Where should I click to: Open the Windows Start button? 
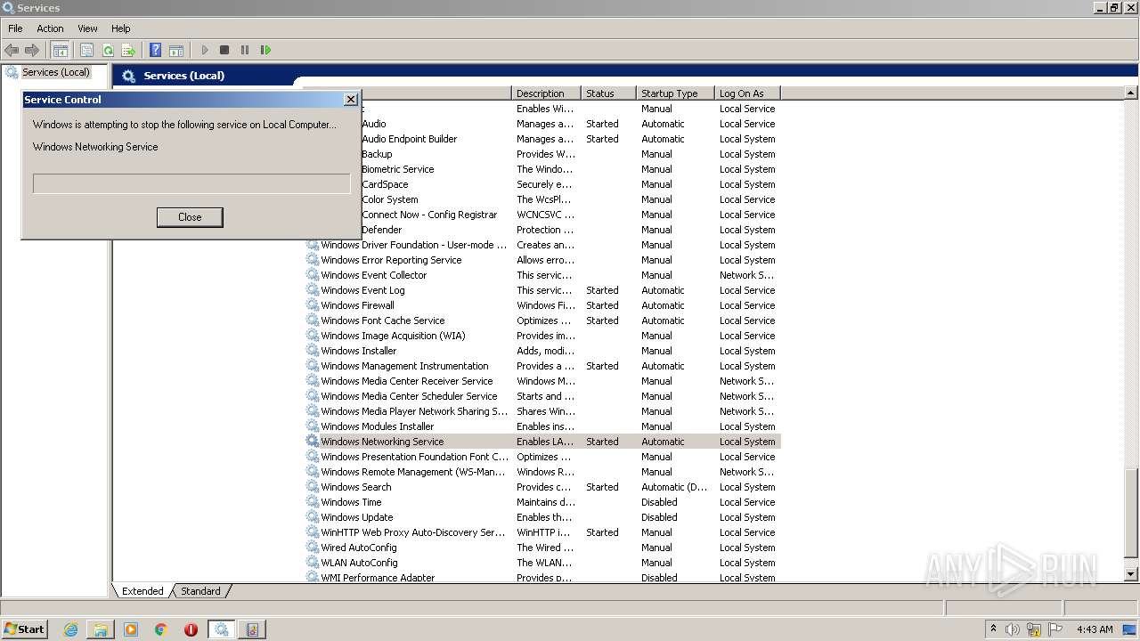(25, 629)
